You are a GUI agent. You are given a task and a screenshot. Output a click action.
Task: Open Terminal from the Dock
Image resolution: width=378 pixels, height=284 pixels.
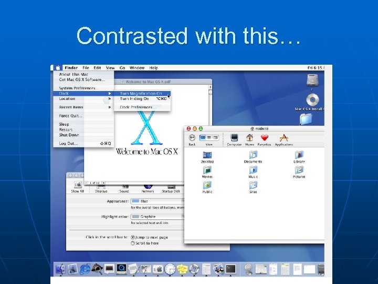coord(230,269)
